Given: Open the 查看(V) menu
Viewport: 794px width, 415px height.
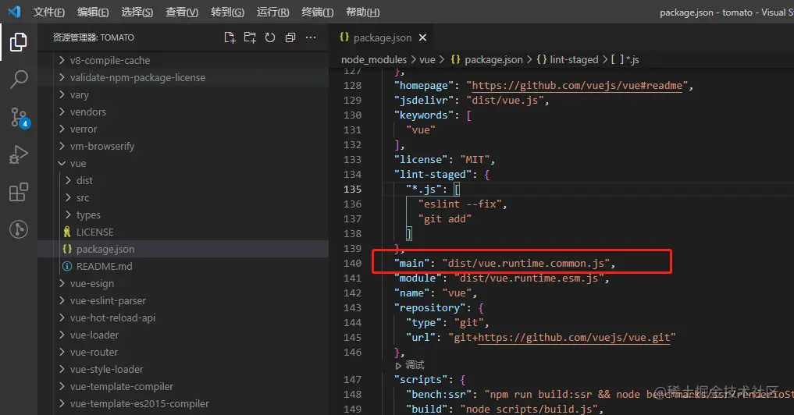Looking at the screenshot, I should [182, 12].
